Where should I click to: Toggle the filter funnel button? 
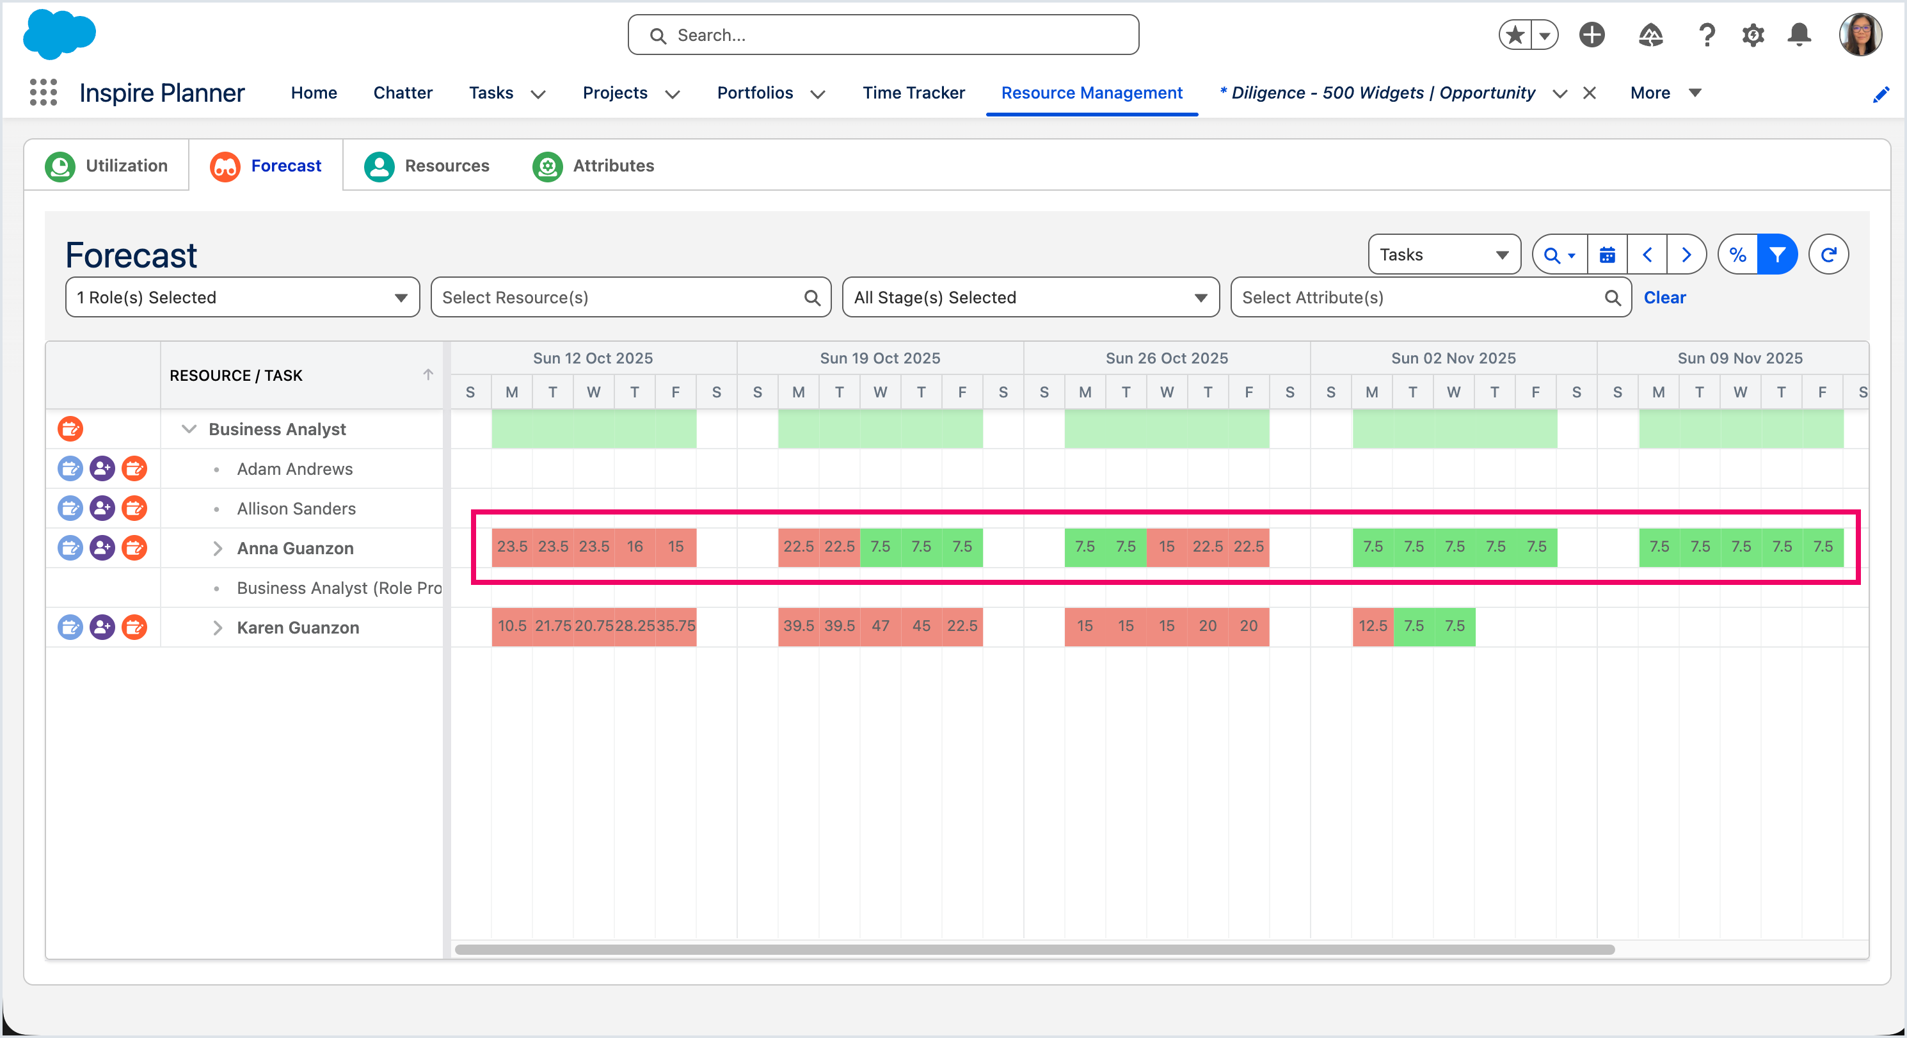coord(1778,255)
